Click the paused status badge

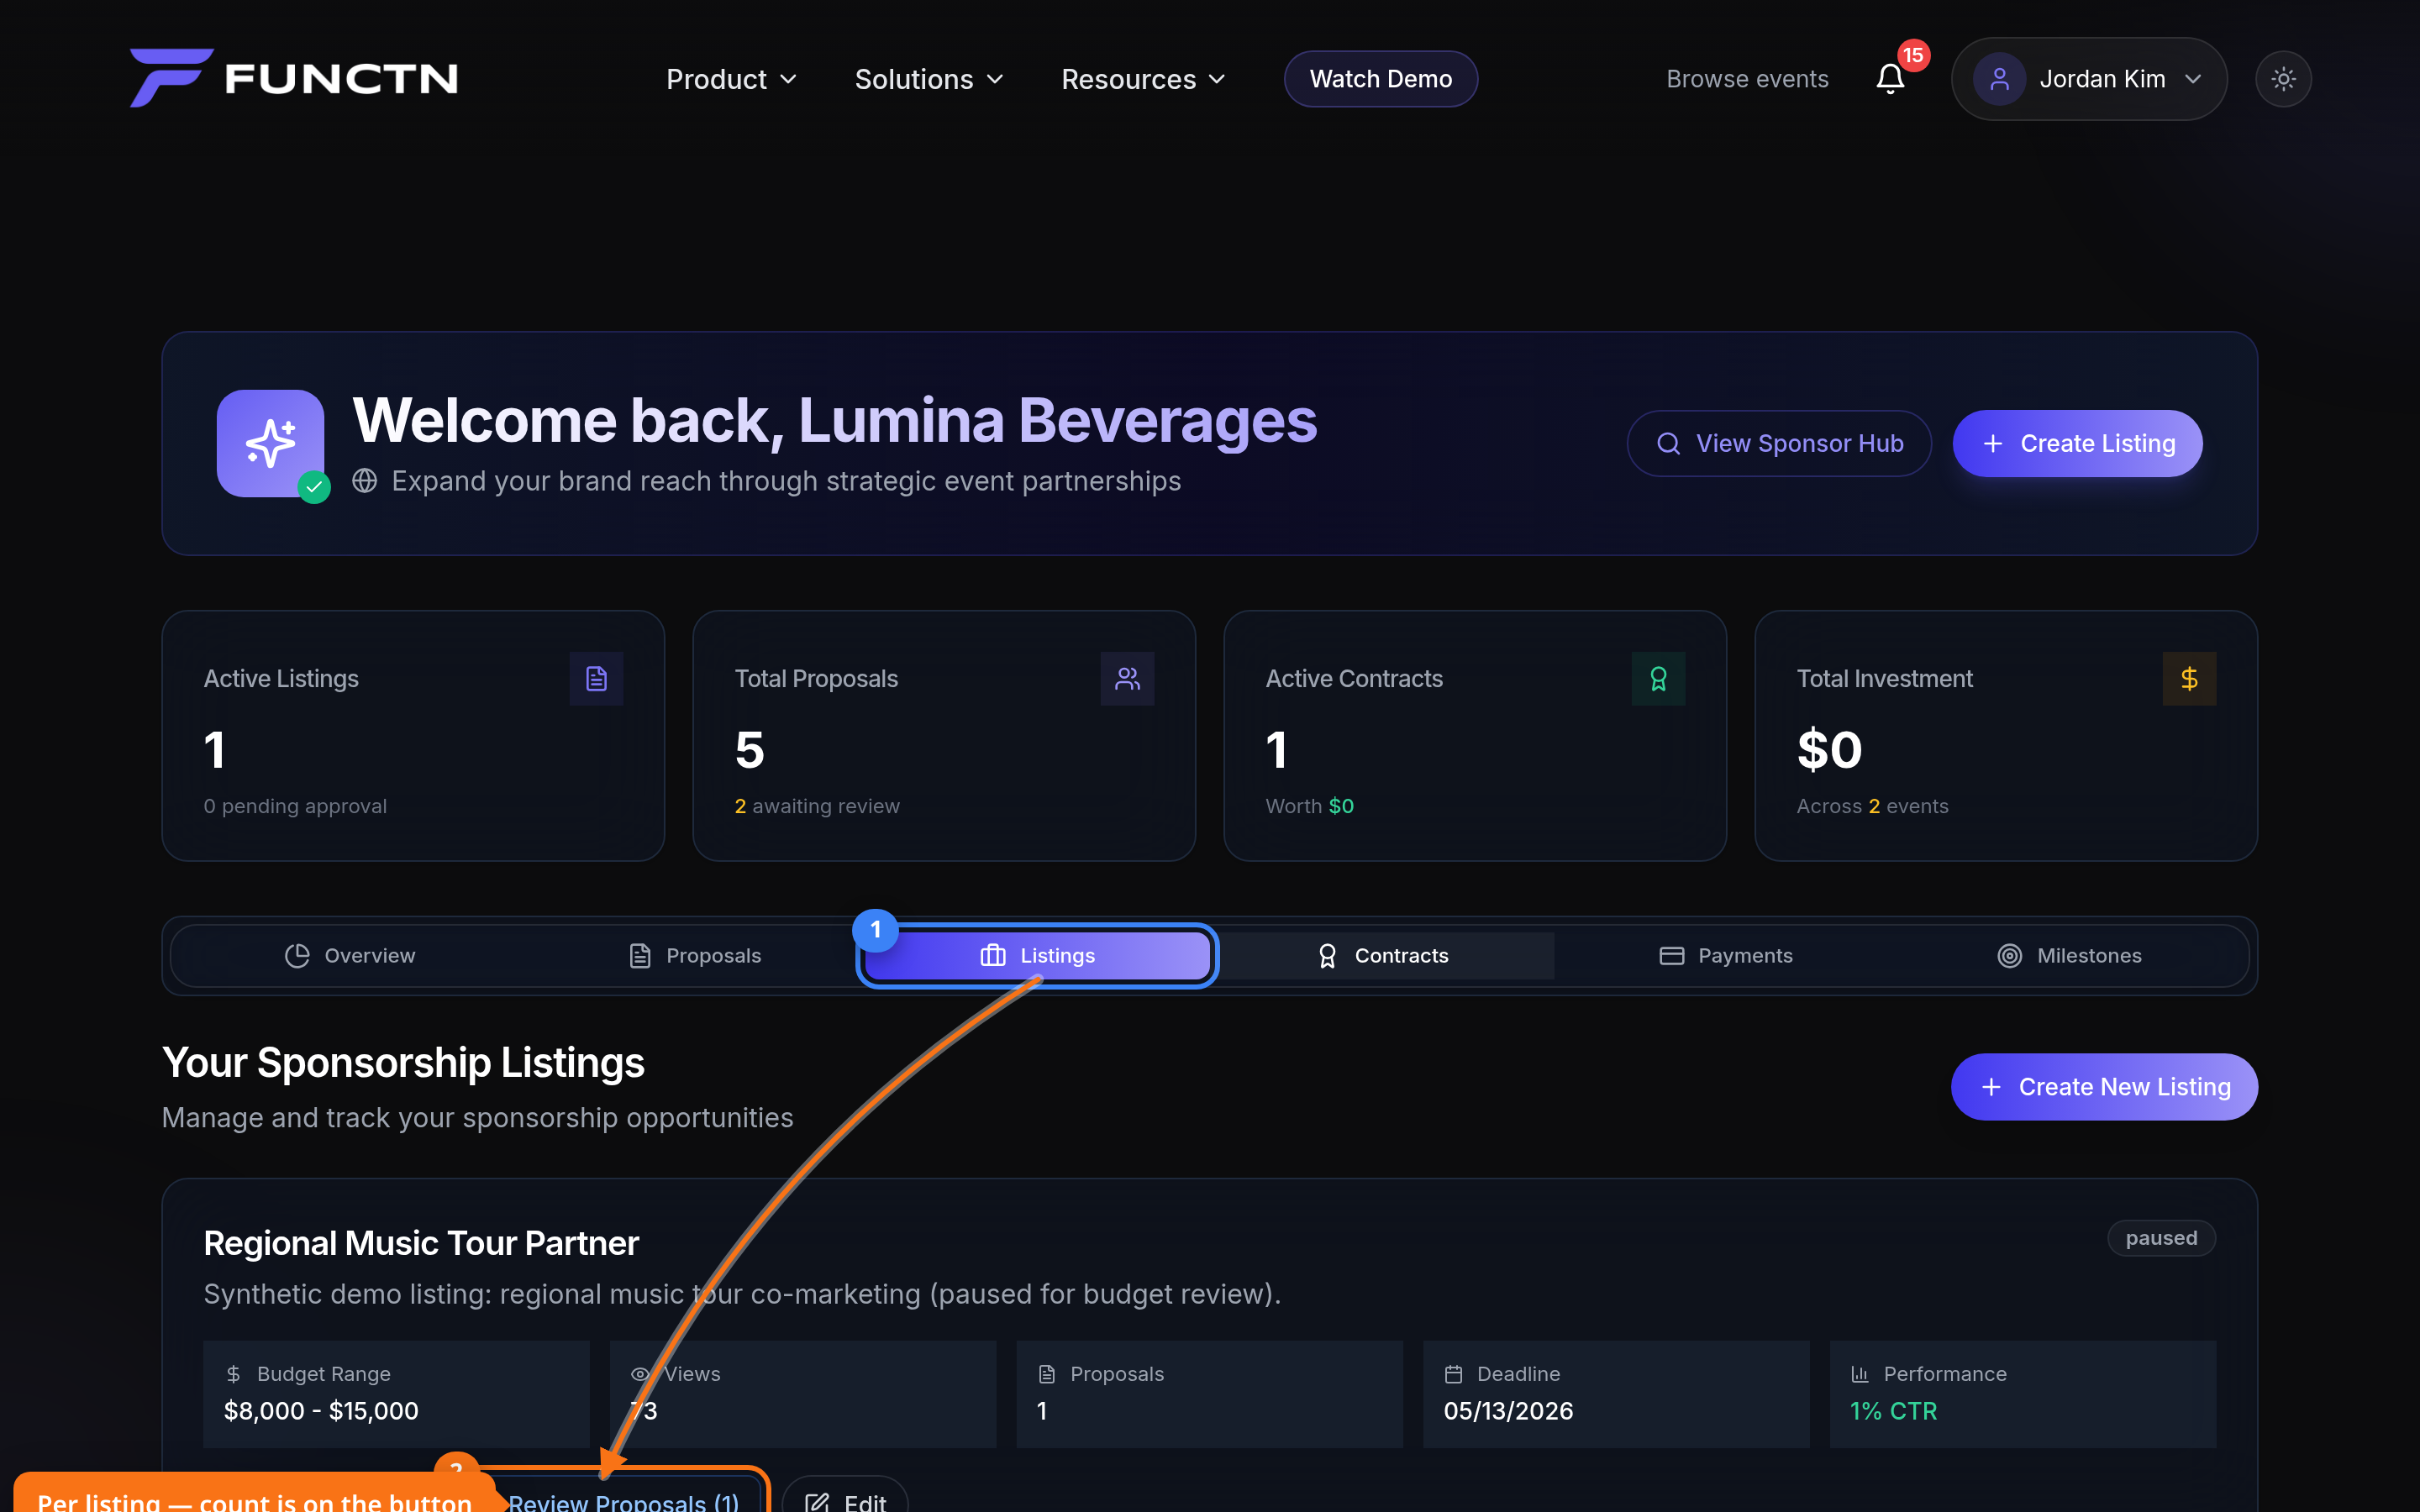pyautogui.click(x=2161, y=1238)
